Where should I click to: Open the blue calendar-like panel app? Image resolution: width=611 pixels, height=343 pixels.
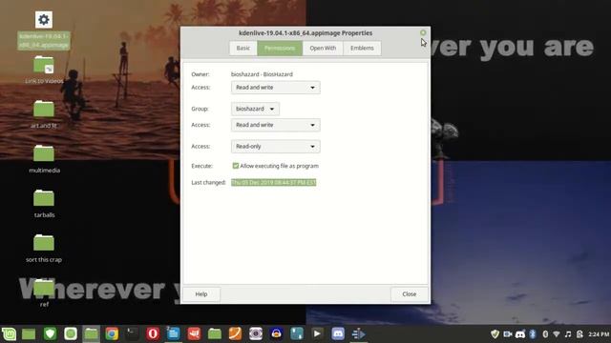(174, 333)
